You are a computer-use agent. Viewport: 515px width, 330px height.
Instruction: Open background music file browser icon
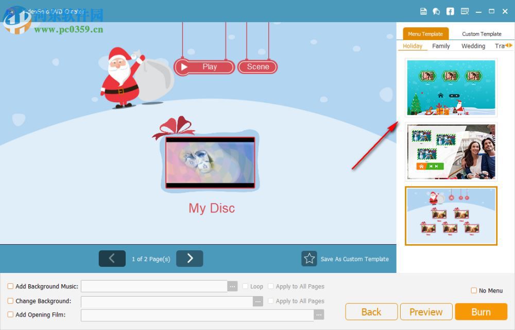[232, 286]
